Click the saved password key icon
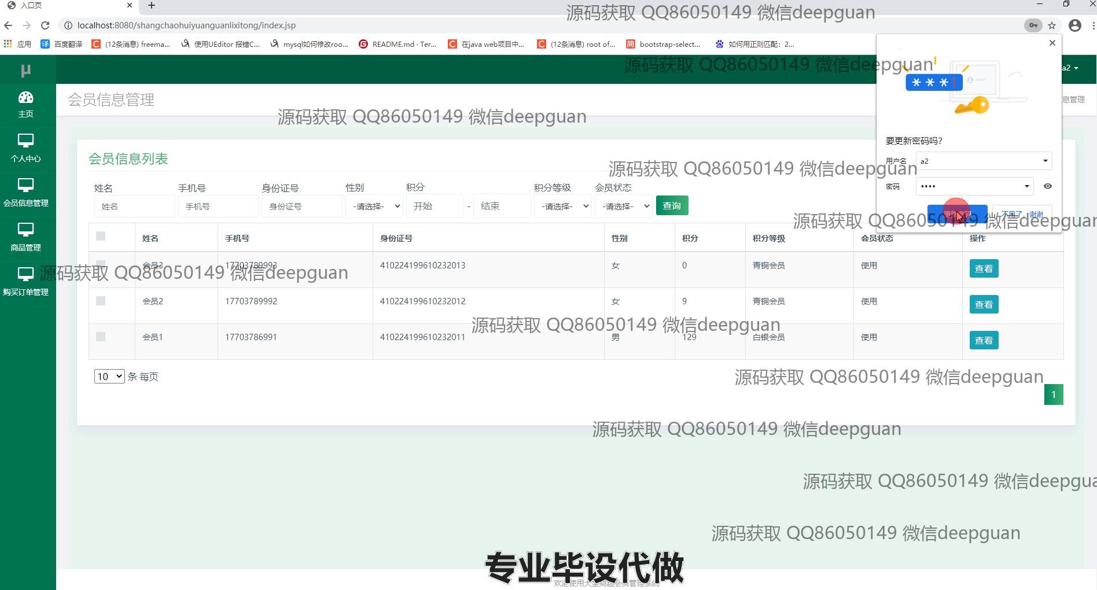 click(x=1033, y=25)
